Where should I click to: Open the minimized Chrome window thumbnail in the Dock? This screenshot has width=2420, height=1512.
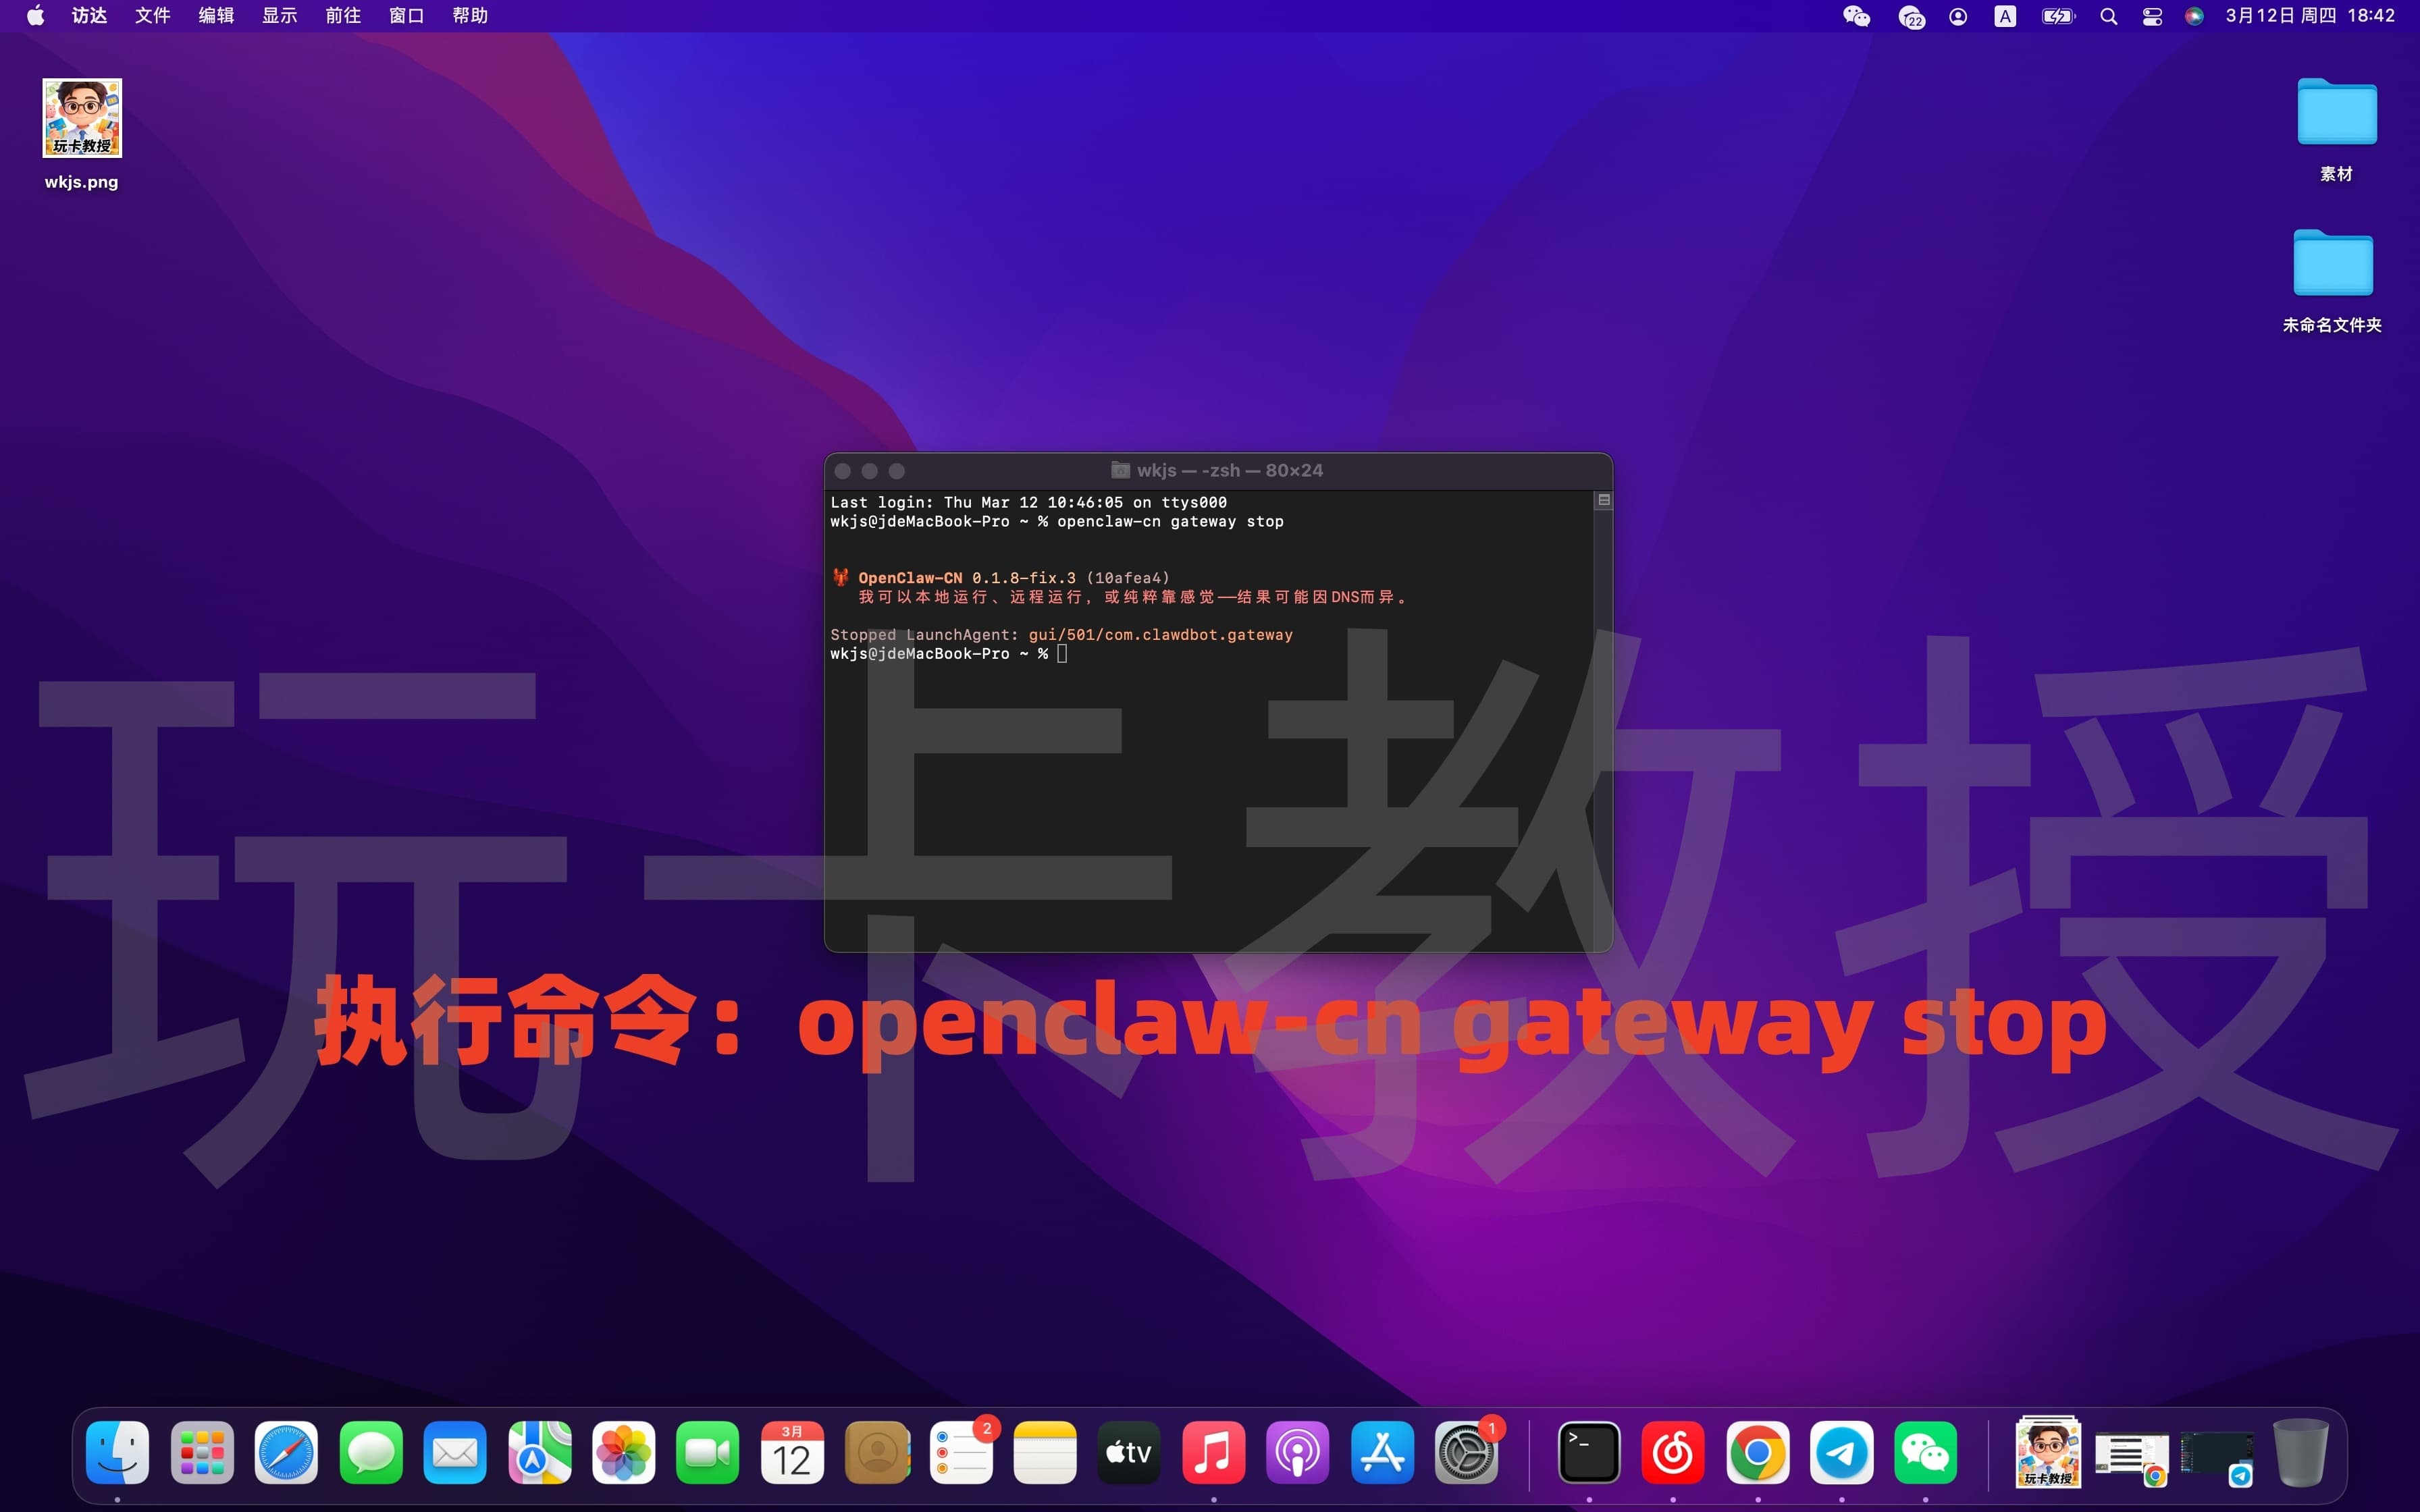2130,1452
